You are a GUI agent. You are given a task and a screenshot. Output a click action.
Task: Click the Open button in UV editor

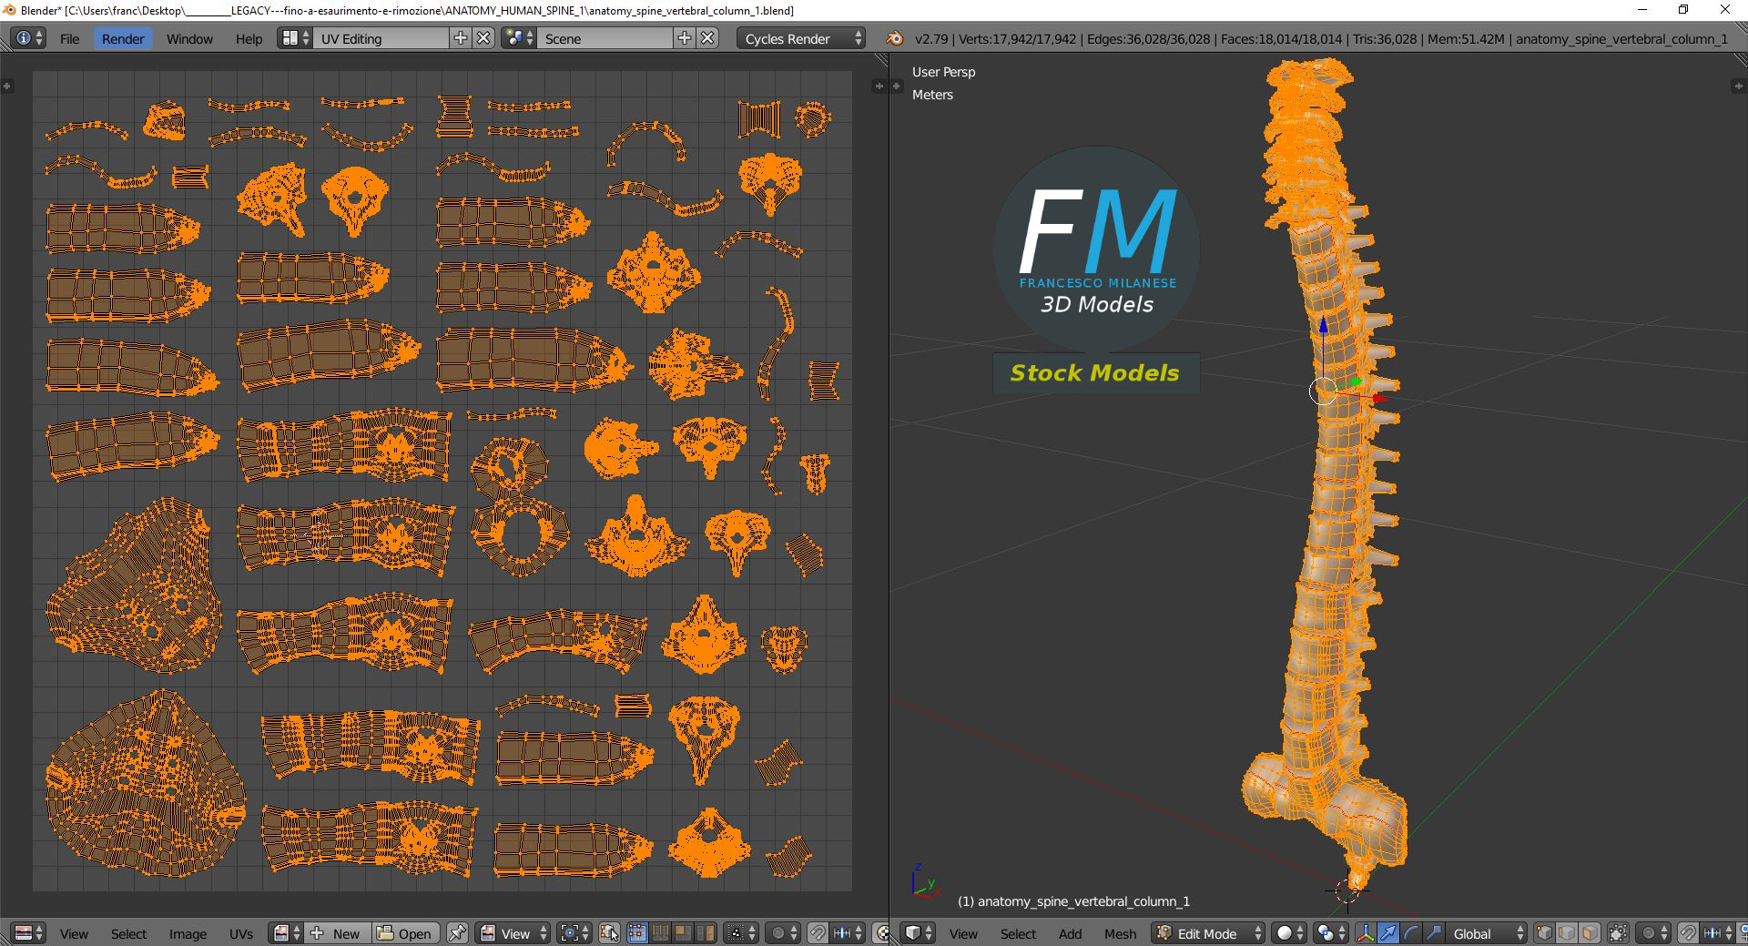405,933
